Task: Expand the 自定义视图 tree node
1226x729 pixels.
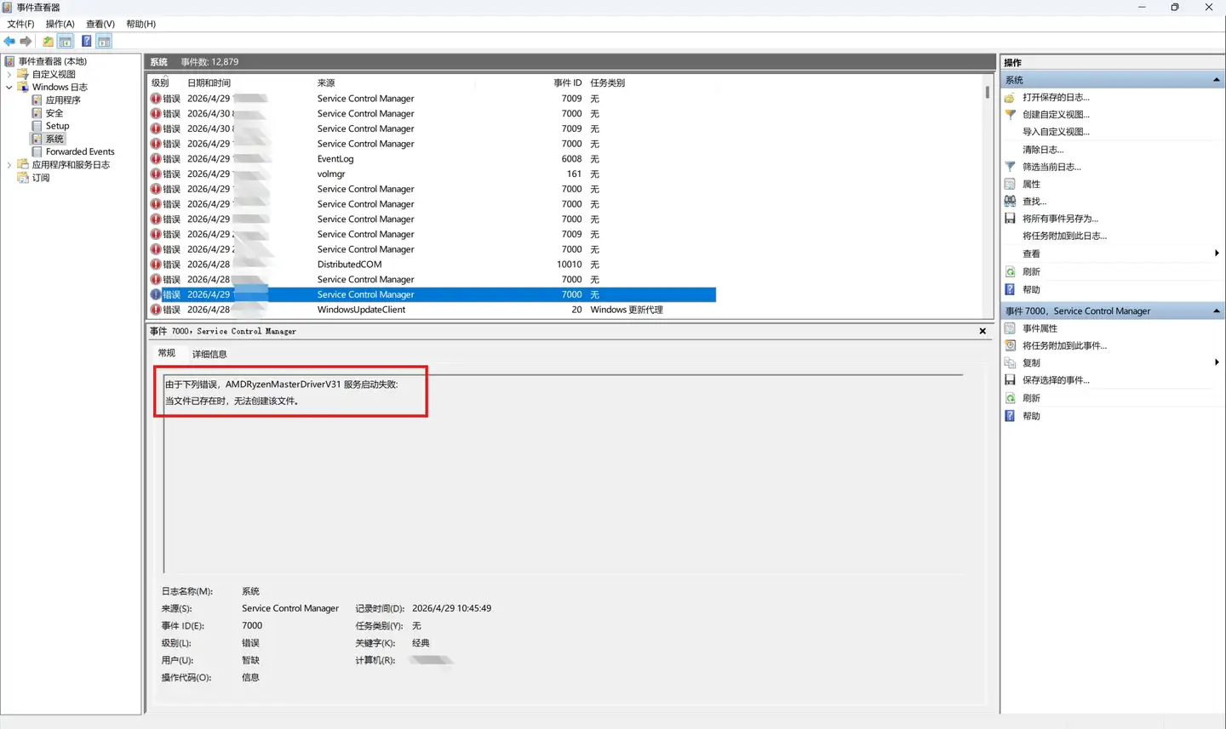Action: 9,74
